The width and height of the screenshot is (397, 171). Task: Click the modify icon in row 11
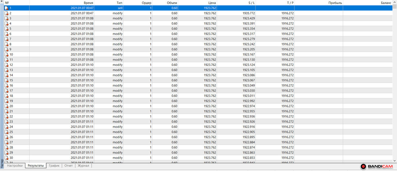pos(6,60)
